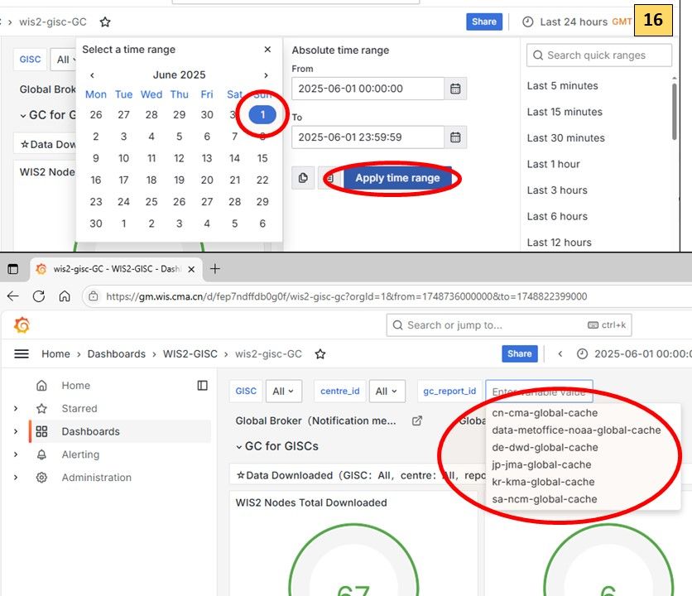692x596 pixels.
Task: Click the calendar icon beside the To field
Action: point(455,137)
